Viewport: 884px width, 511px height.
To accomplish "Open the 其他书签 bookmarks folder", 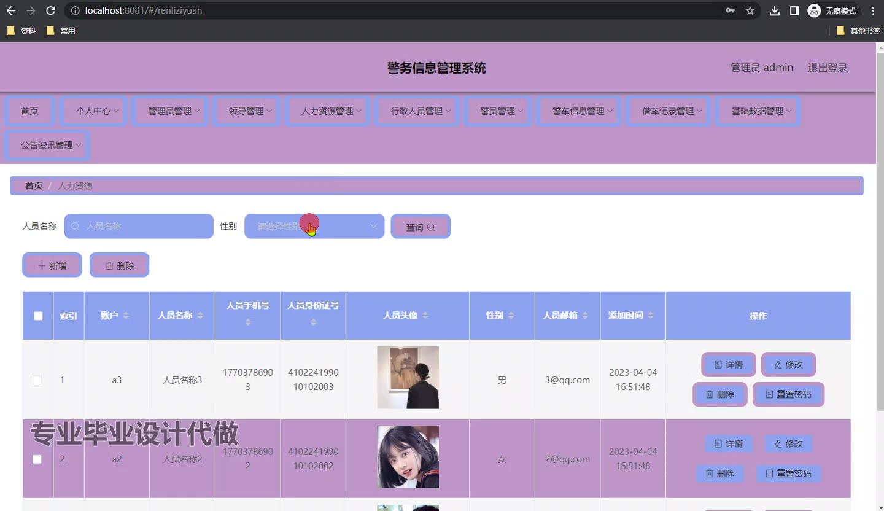I will (x=858, y=31).
